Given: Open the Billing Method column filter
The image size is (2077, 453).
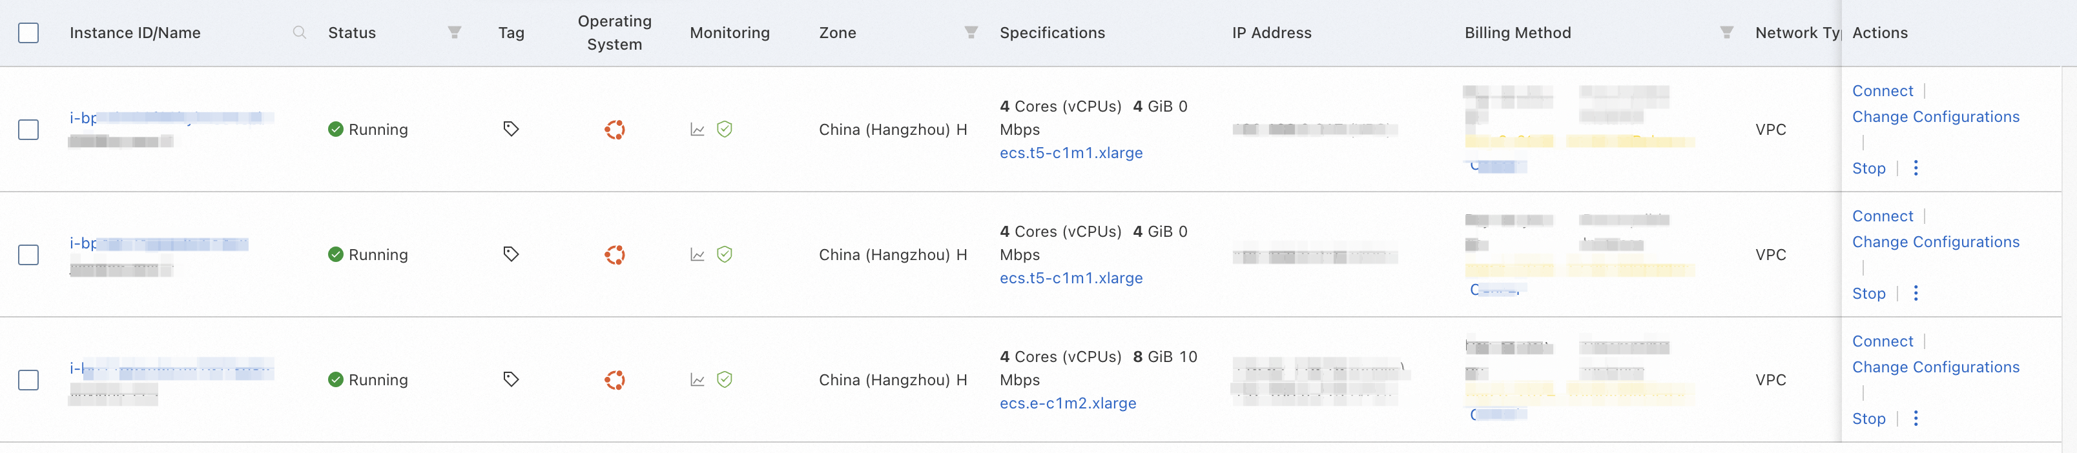Looking at the screenshot, I should (1726, 32).
